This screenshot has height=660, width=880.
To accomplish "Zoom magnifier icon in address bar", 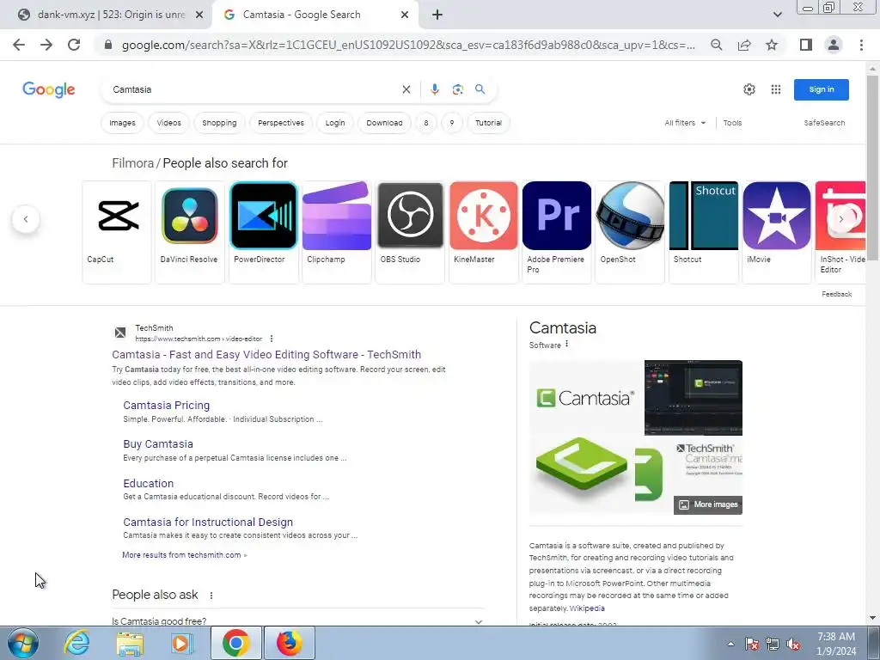I will click(x=716, y=45).
